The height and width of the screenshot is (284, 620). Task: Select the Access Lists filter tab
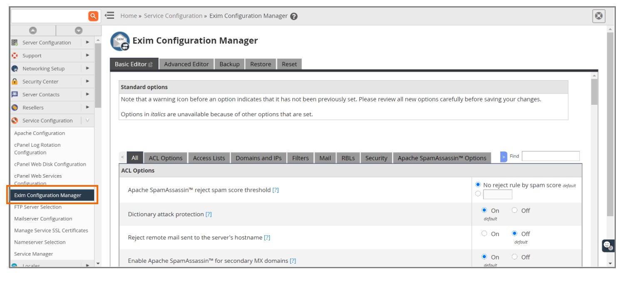pos(209,158)
